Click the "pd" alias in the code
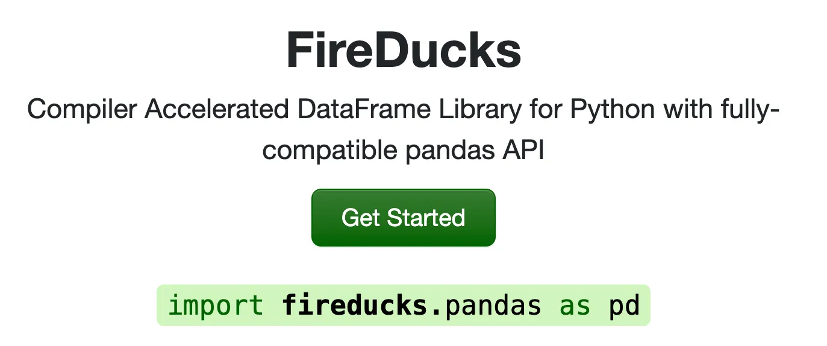Viewport: 827px width, 346px height. pyautogui.click(x=623, y=306)
